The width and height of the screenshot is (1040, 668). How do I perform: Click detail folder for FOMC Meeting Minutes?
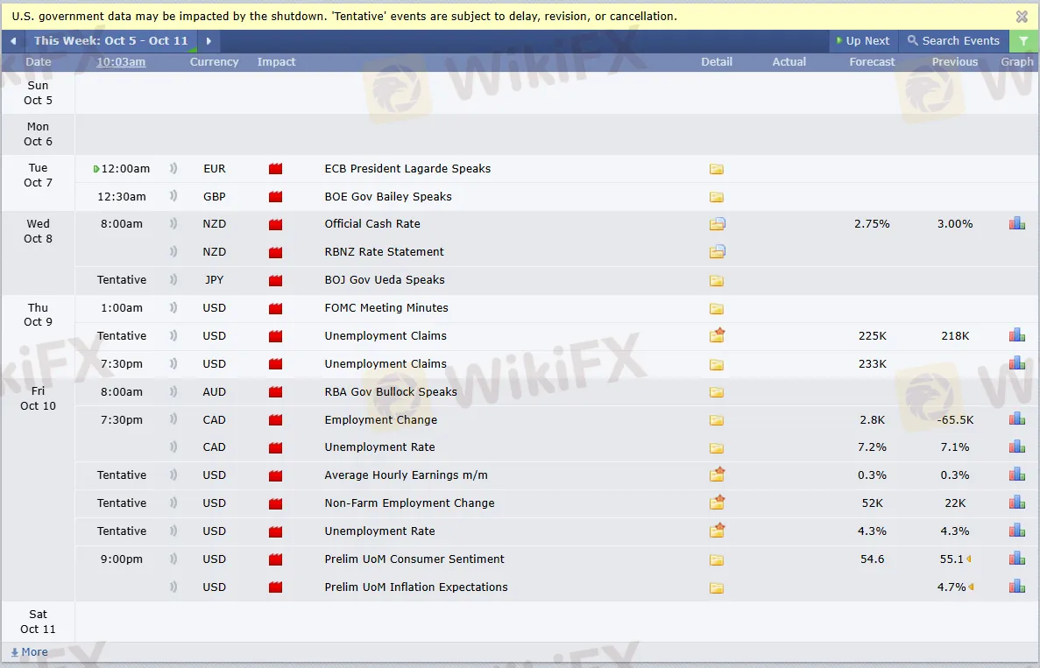click(x=717, y=308)
